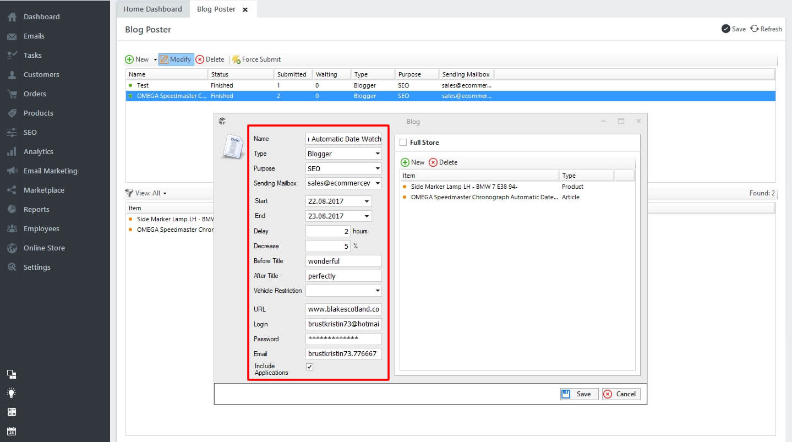792x442 pixels.
Task: Sort the main table by Submitted column
Action: tap(293, 74)
